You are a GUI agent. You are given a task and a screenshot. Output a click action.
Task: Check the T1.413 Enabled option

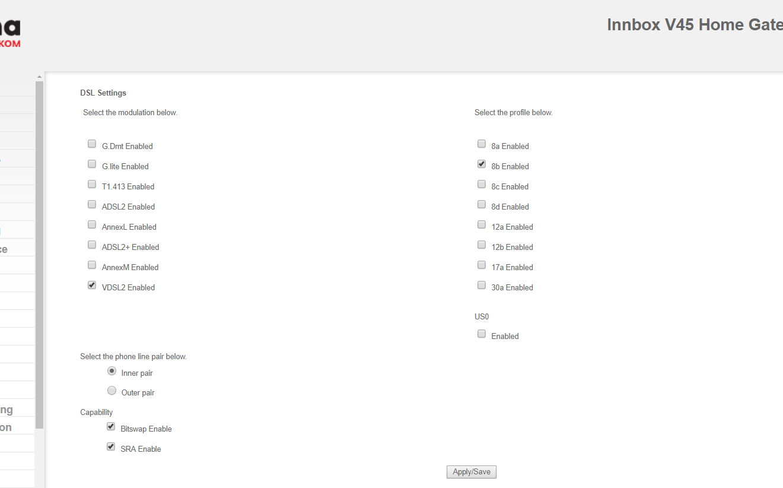[x=92, y=184]
